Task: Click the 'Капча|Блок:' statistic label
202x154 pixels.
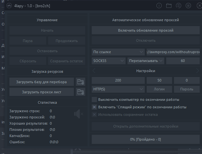Action: (x=20, y=136)
